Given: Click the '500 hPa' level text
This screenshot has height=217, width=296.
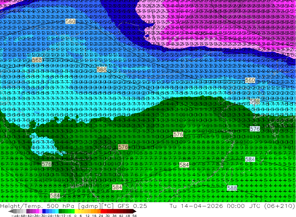Looking at the screenshot, I should pos(60,206).
